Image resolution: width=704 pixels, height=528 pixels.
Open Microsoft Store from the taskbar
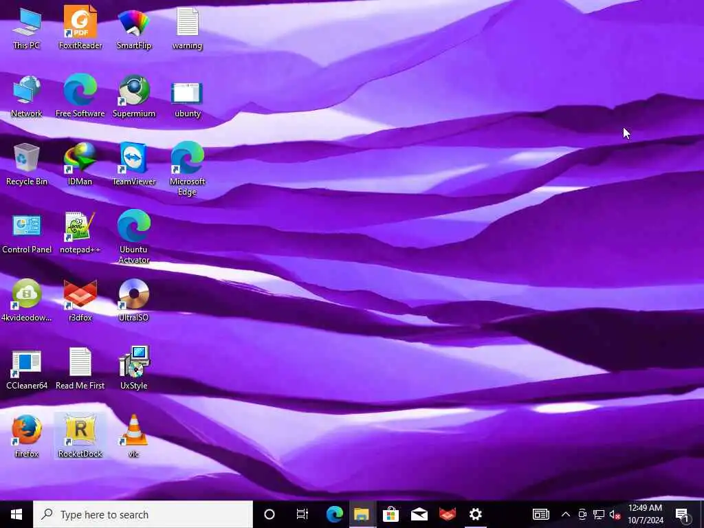point(390,514)
